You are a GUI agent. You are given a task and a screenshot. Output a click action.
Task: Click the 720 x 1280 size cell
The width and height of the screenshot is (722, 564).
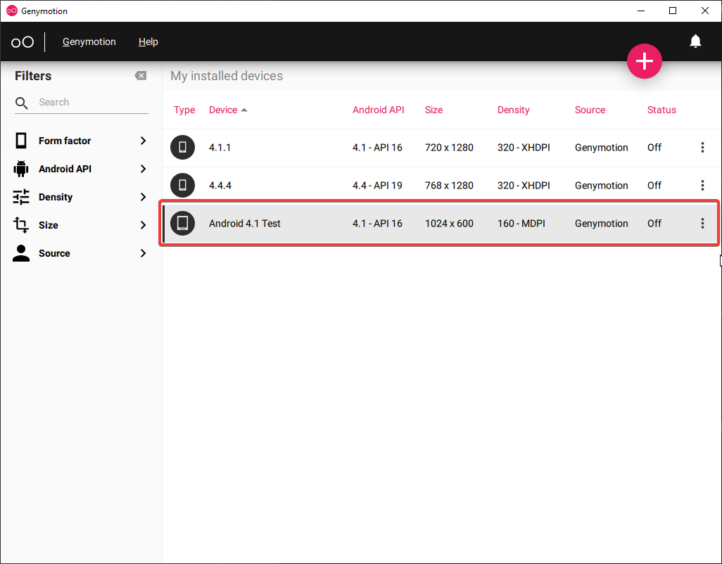[x=449, y=148]
